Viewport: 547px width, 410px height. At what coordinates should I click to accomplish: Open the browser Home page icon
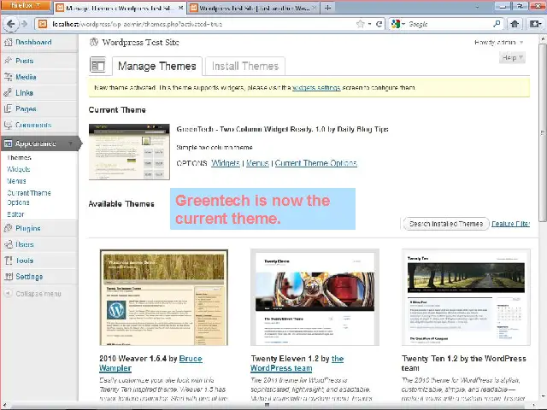(x=515, y=24)
